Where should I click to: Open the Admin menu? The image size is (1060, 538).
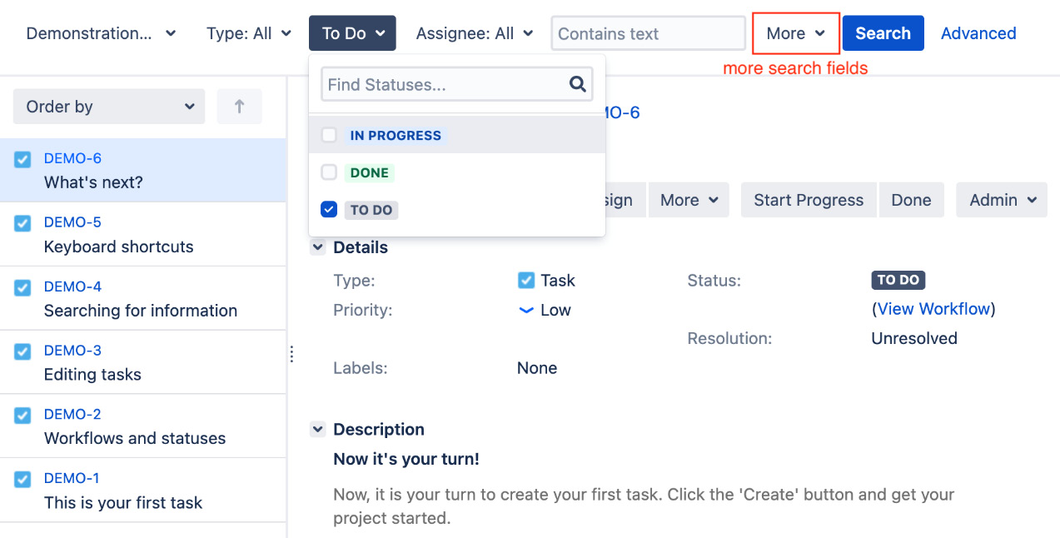tap(1001, 200)
